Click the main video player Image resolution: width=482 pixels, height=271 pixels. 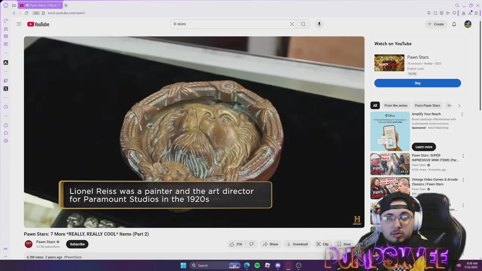[194, 132]
